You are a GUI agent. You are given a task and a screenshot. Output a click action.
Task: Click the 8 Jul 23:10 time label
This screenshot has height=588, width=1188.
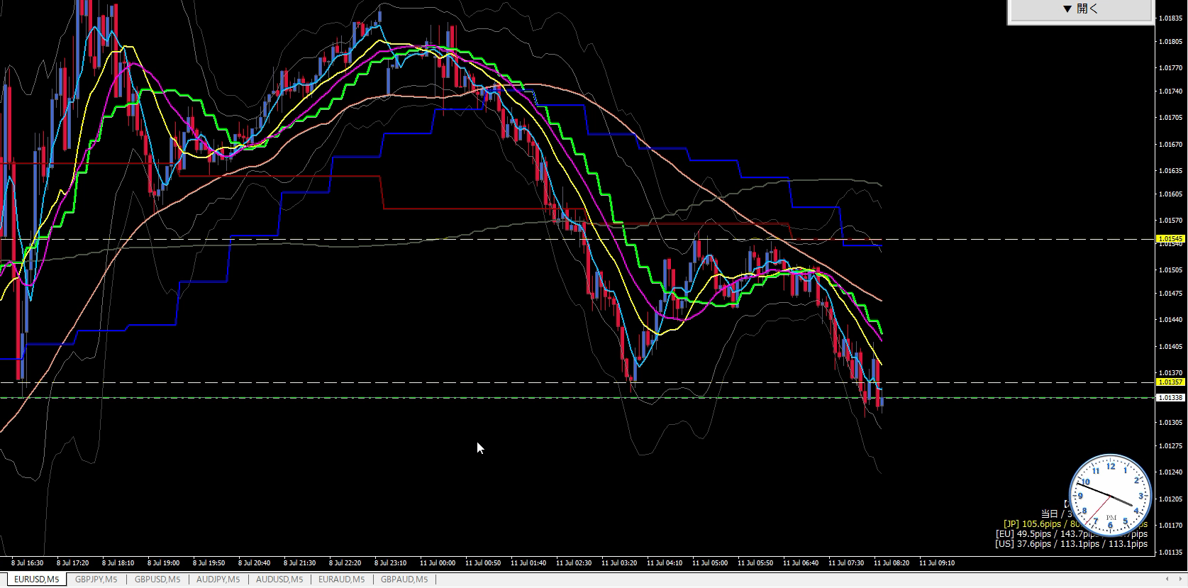(390, 563)
